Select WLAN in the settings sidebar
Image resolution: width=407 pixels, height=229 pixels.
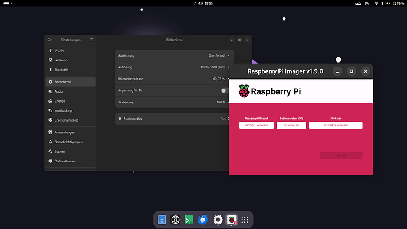tap(71, 51)
